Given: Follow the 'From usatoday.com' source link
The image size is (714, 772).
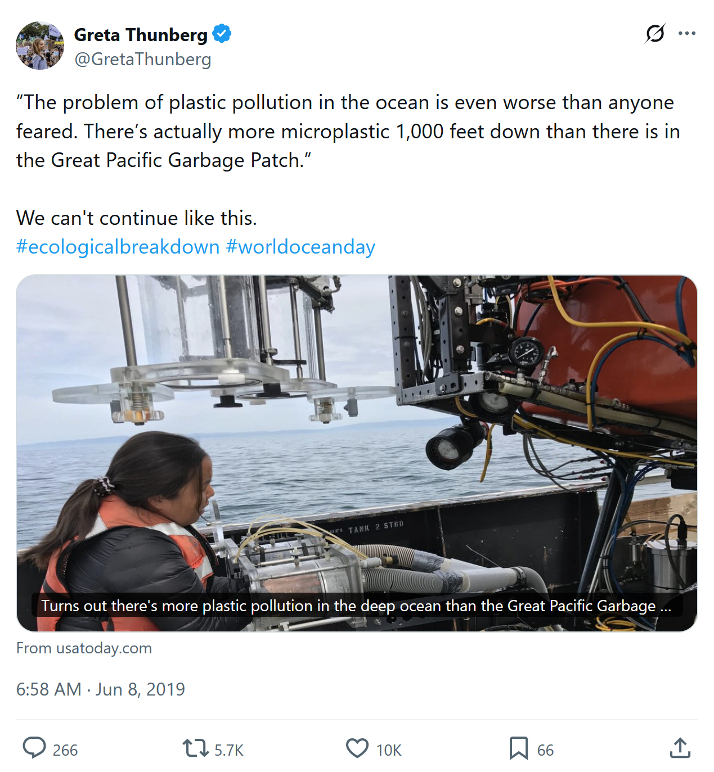Looking at the screenshot, I should point(84,648).
